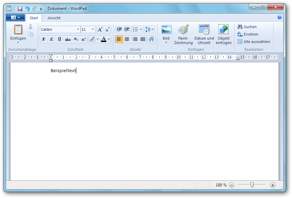The image size is (292, 198).
Task: Click Alle auswählen
Action: 254,42
